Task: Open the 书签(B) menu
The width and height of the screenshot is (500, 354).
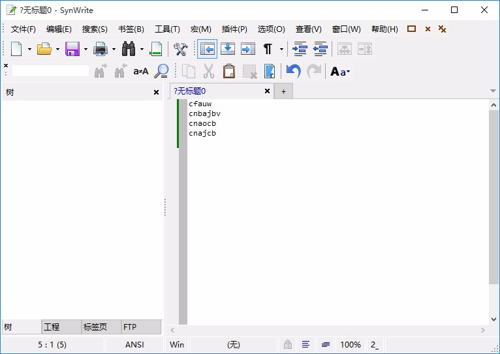Action: (131, 29)
